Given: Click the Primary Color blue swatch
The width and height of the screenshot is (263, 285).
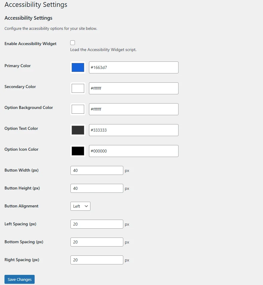Looking at the screenshot, I should (x=78, y=67).
